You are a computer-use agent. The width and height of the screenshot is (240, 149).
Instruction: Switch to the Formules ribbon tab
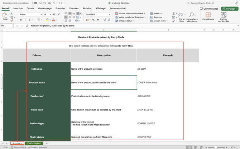click(60, 8)
